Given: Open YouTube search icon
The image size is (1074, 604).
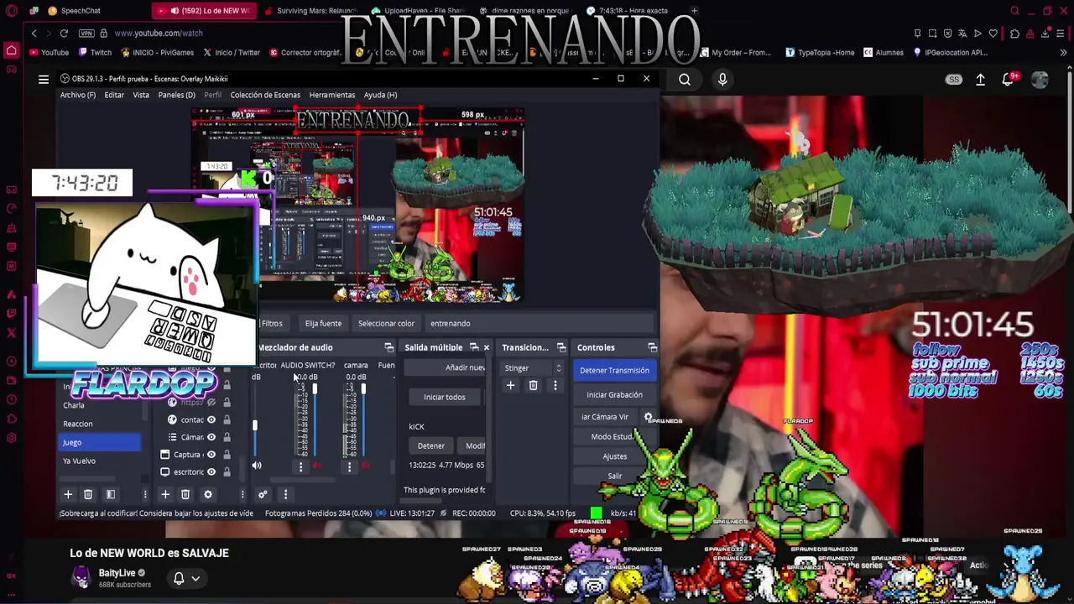Looking at the screenshot, I should tap(685, 79).
